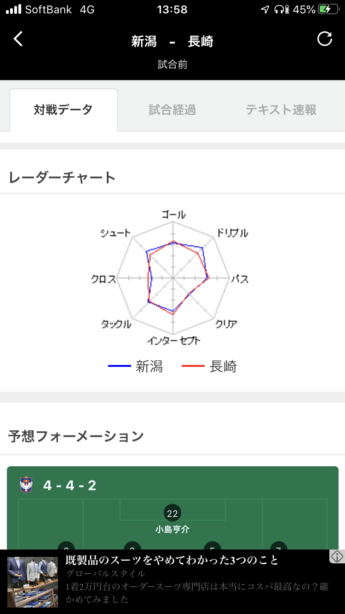345x614 pixels.
Task: Tap the signal strength bars icon
Action: [x=13, y=10]
